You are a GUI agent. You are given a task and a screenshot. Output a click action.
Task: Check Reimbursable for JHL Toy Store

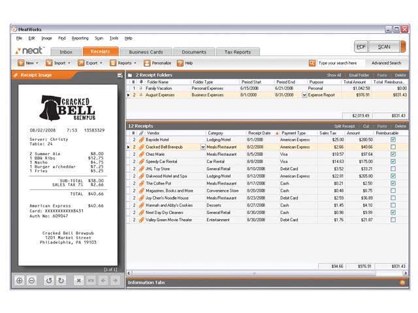(393, 169)
